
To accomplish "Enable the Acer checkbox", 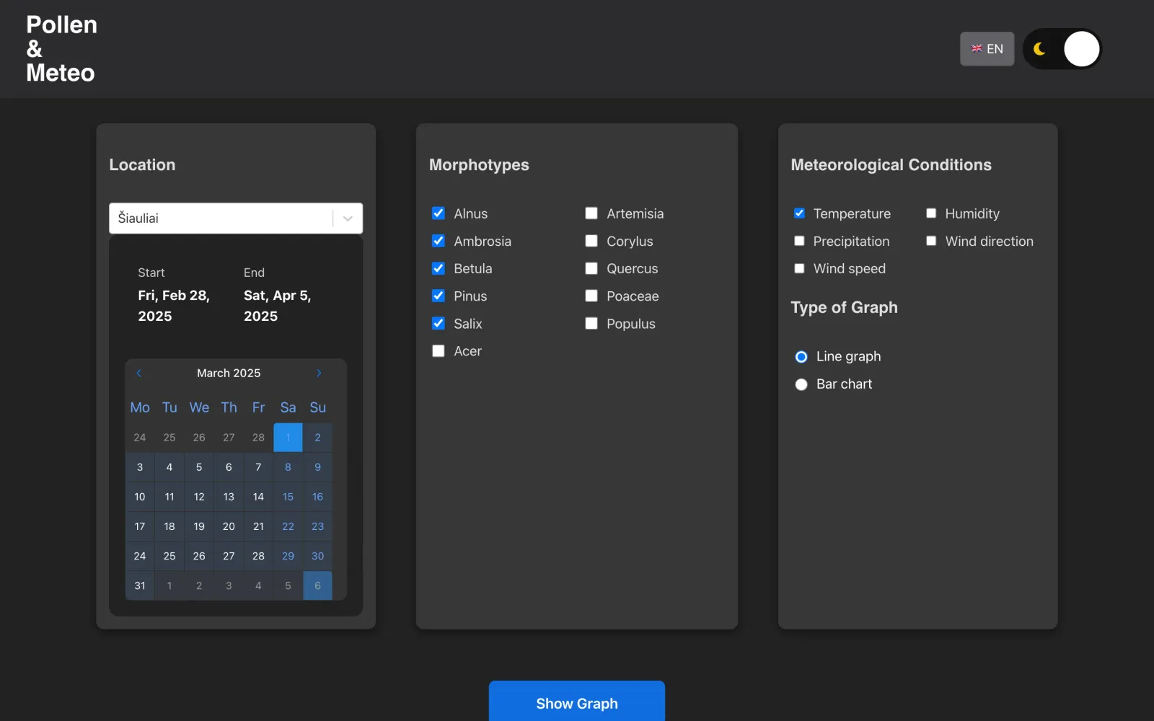I will [x=439, y=351].
